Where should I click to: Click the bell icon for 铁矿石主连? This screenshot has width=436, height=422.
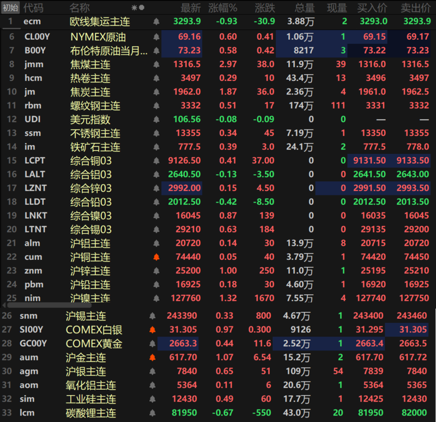point(156,147)
